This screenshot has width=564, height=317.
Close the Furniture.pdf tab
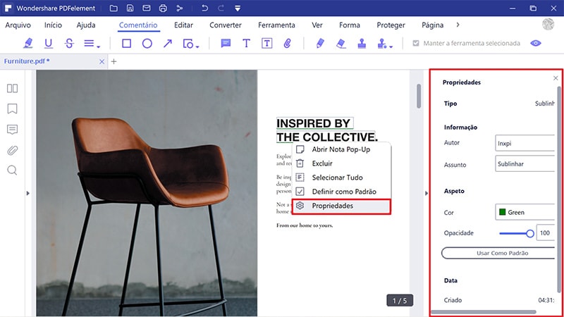coord(102,62)
